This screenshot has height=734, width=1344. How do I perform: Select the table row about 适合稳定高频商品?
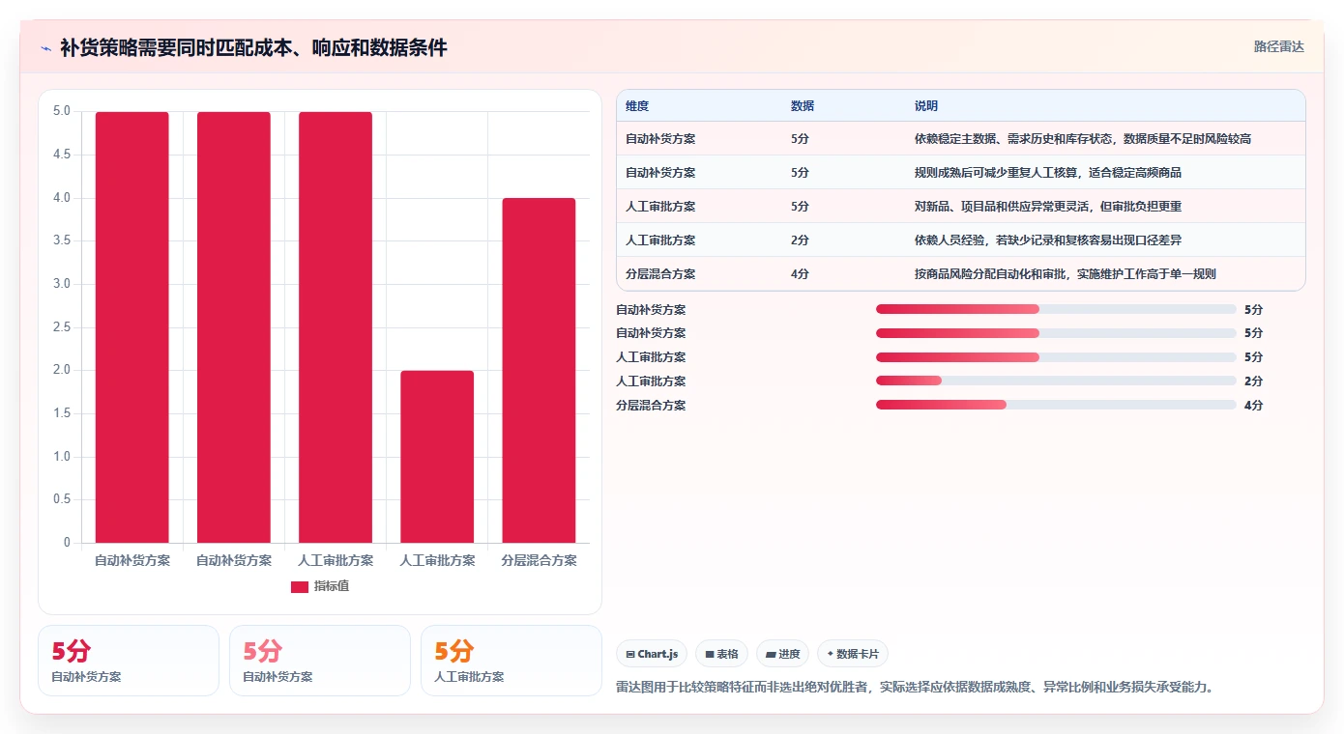[x=961, y=173]
